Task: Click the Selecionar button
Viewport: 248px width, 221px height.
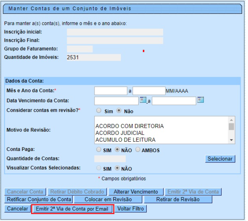Action: (x=220, y=159)
